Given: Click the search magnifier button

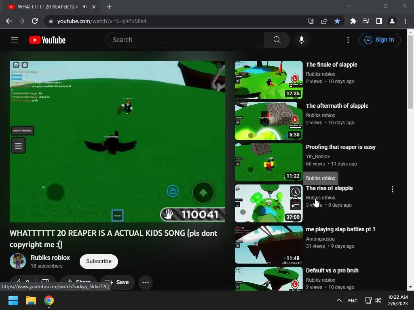Looking at the screenshot, I should [x=277, y=40].
